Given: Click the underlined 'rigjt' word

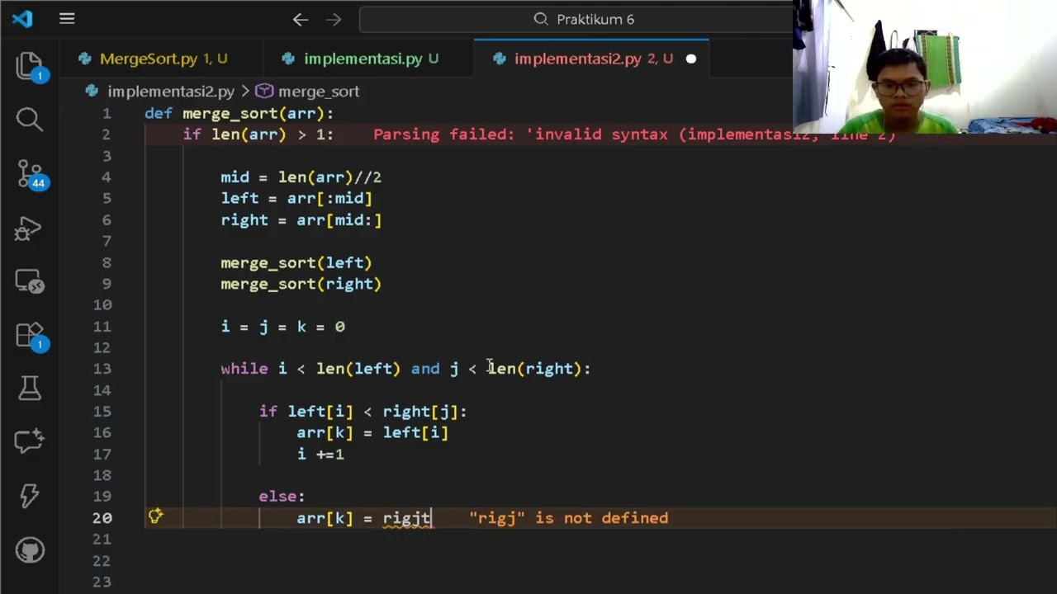Looking at the screenshot, I should 406,518.
